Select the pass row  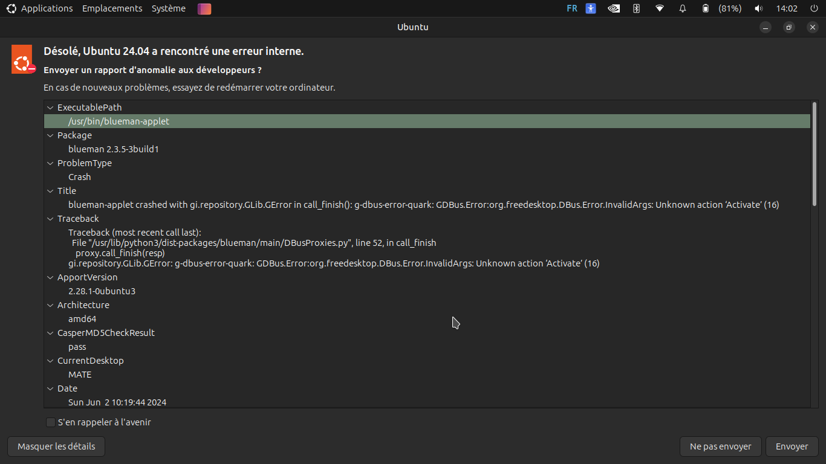[x=427, y=347]
